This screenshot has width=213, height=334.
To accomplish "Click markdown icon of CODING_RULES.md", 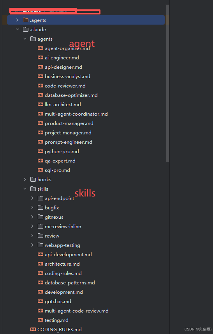I will pos(33,329).
